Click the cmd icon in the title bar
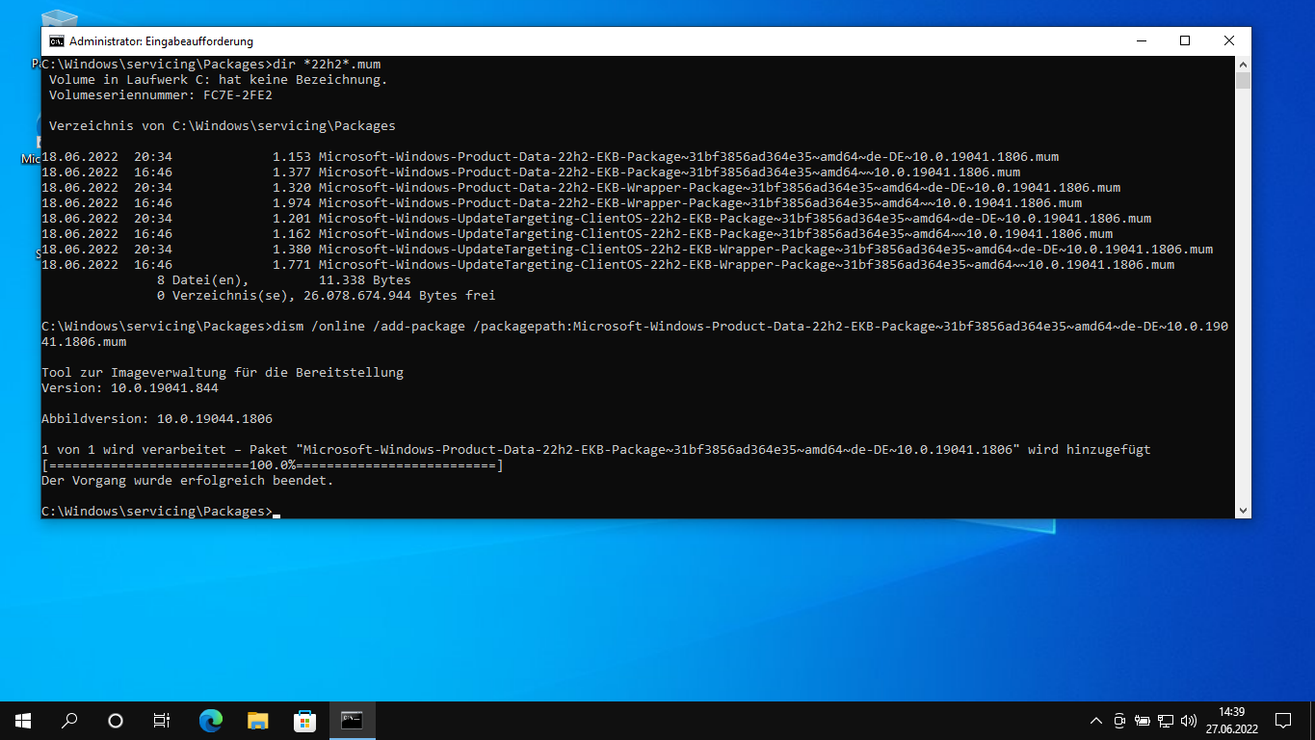 point(57,41)
